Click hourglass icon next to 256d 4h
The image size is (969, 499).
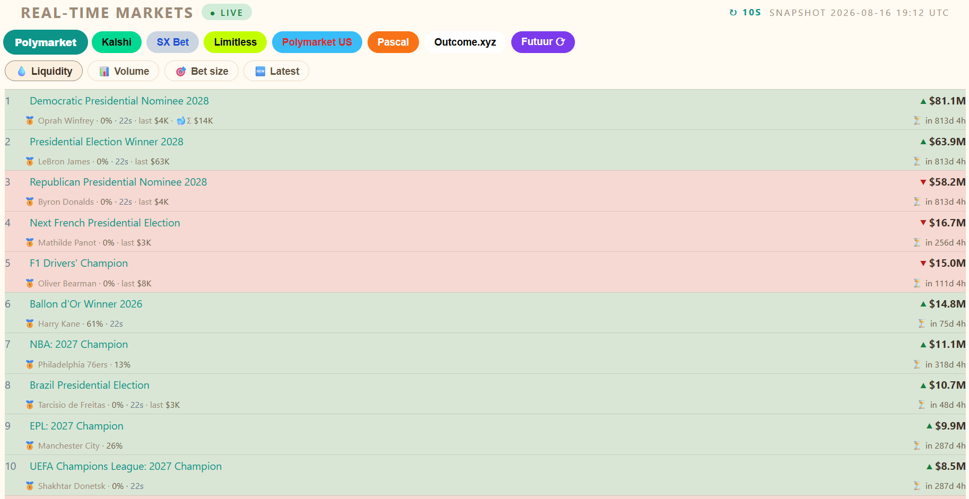tap(917, 242)
